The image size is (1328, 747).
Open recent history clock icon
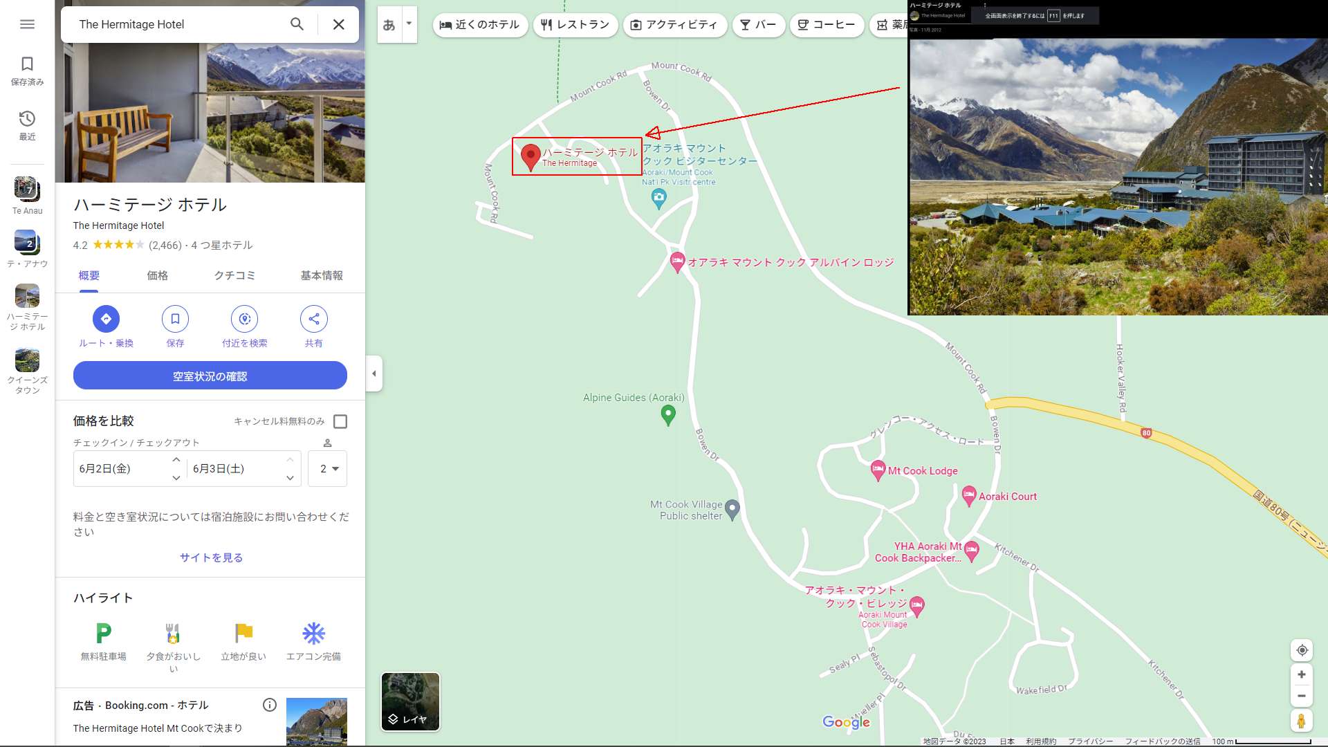[27, 119]
